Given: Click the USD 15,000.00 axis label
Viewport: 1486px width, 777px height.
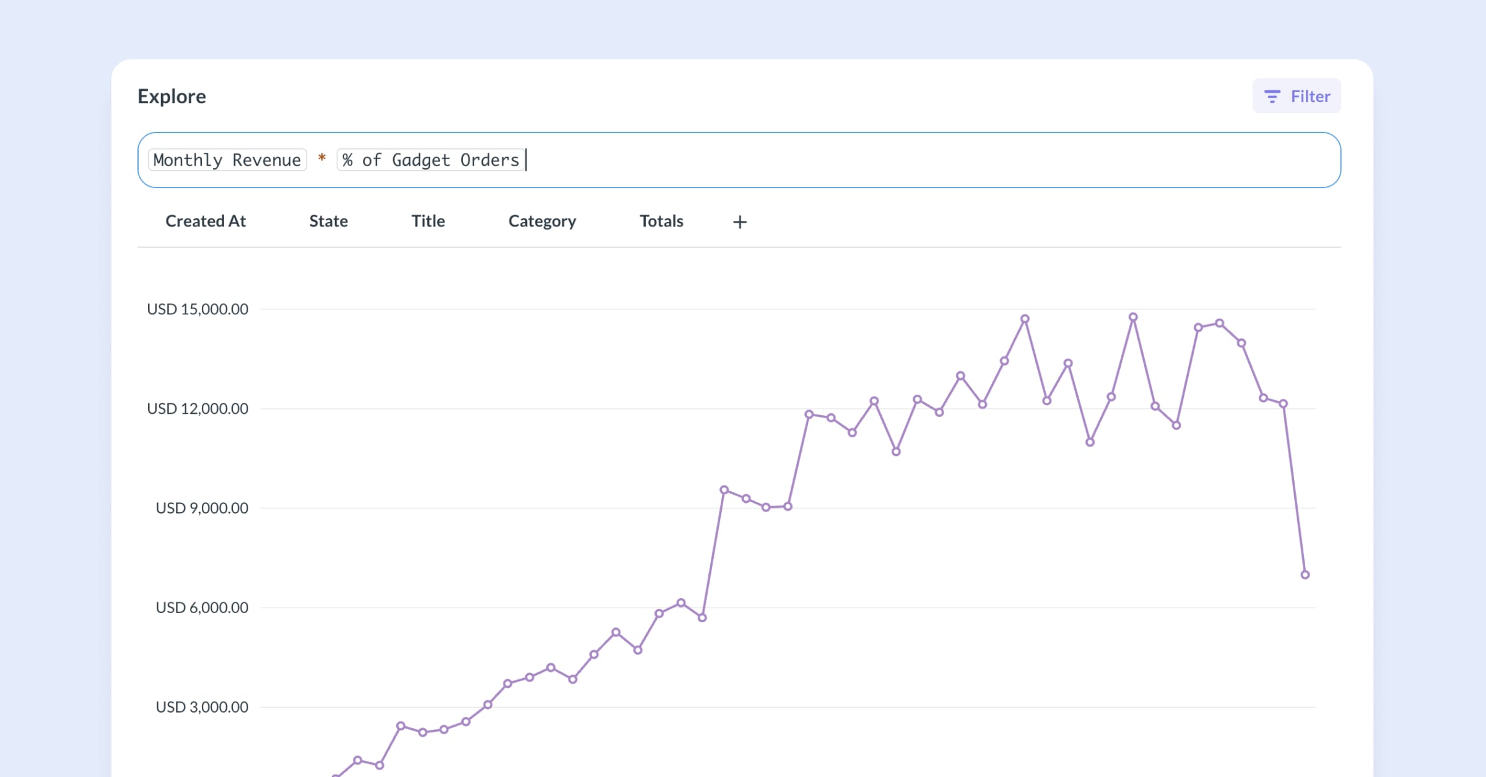Looking at the screenshot, I should [x=198, y=309].
